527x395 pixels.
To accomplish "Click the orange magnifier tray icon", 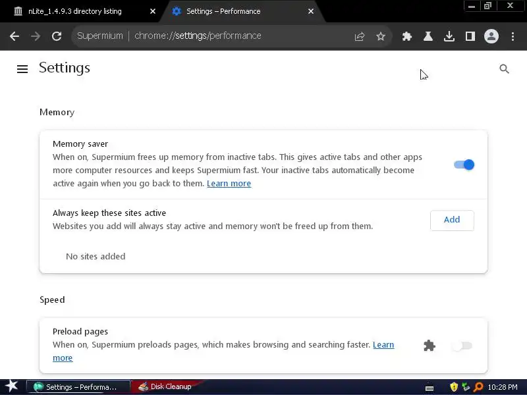I will pyautogui.click(x=478, y=387).
